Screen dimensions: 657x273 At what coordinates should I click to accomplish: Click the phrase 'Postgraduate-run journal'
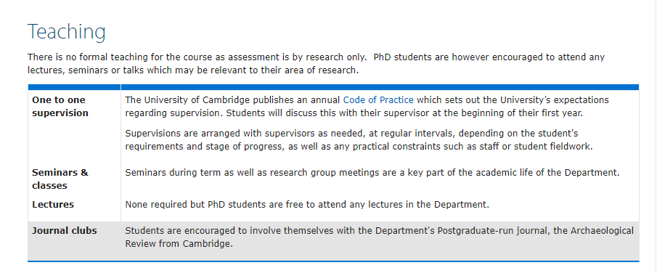click(493, 231)
